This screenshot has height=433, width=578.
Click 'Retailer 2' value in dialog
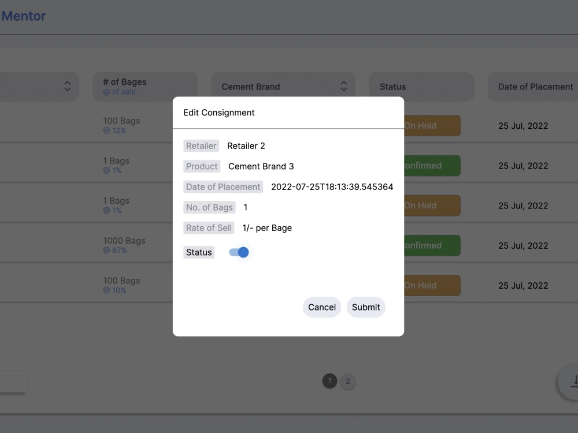(246, 146)
